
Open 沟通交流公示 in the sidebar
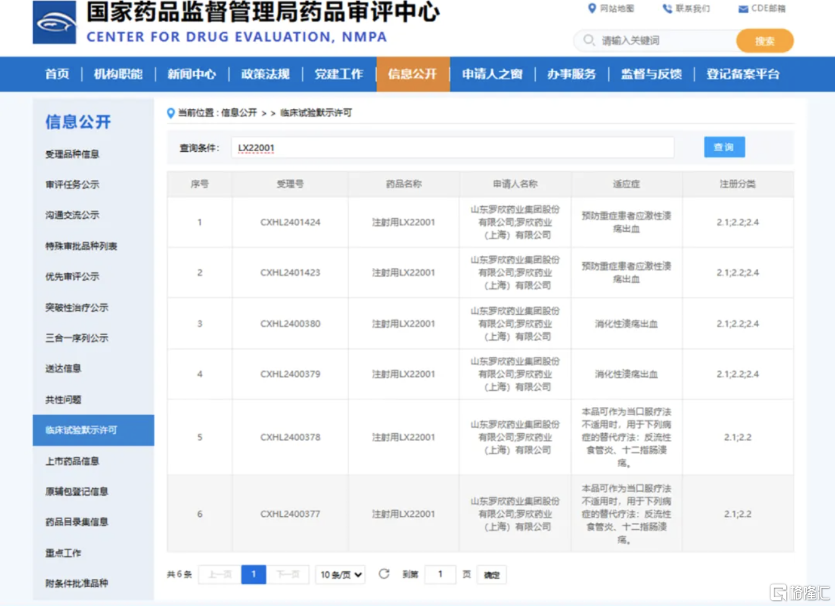click(72, 215)
